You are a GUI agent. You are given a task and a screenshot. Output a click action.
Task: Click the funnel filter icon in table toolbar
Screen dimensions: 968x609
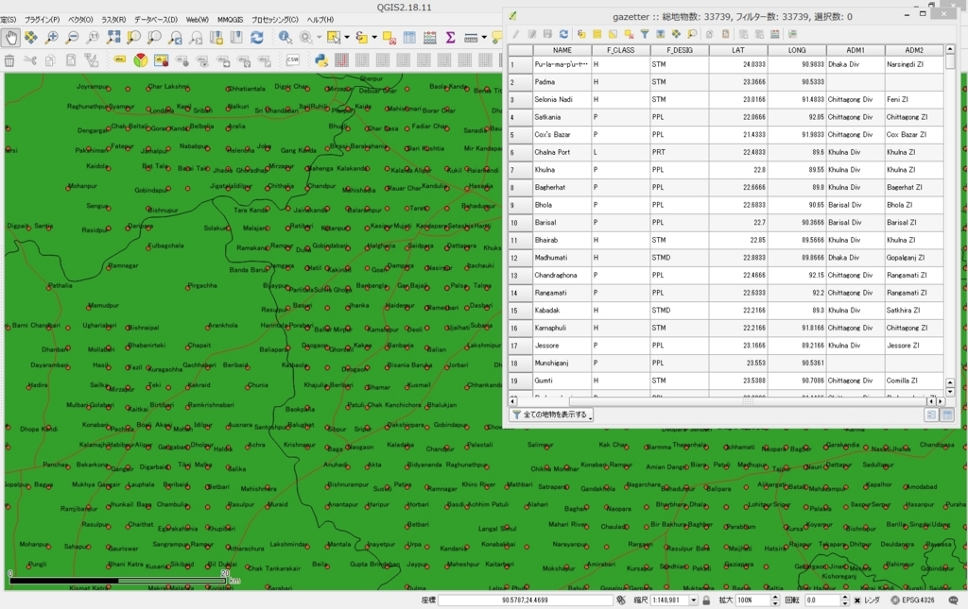point(645,34)
